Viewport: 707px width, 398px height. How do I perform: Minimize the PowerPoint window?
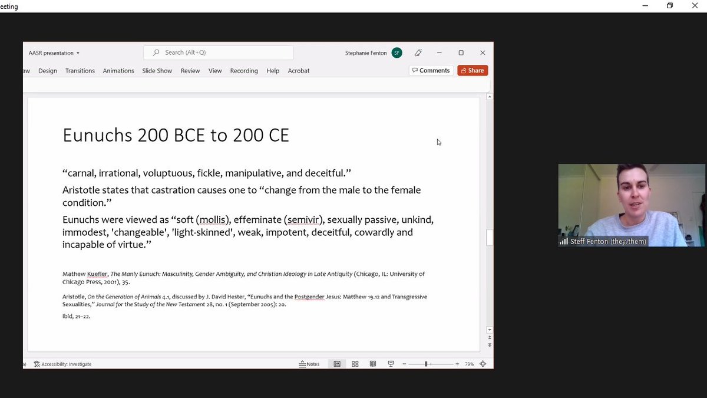pyautogui.click(x=439, y=52)
